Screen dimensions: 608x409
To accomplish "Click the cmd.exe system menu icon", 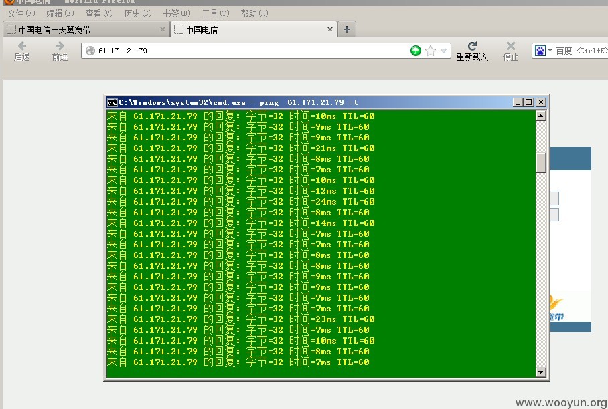I will point(112,102).
